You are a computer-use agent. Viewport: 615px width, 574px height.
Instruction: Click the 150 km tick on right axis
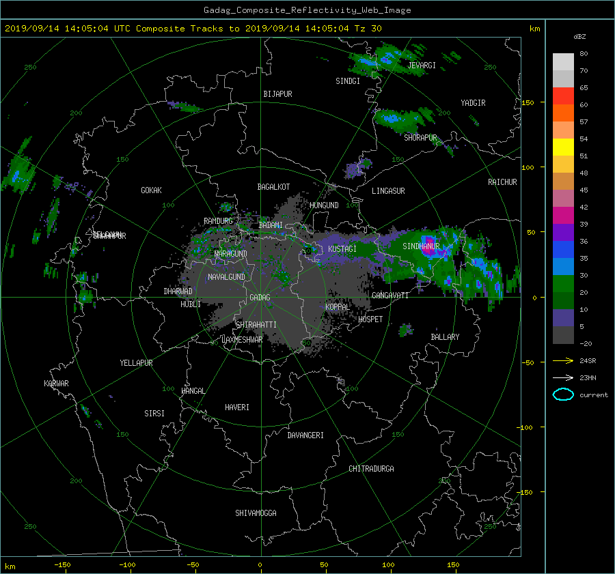click(x=528, y=102)
